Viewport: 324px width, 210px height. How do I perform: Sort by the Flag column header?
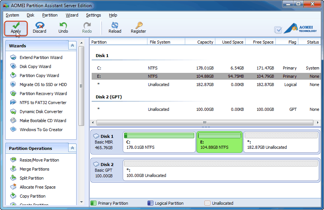[287, 42]
